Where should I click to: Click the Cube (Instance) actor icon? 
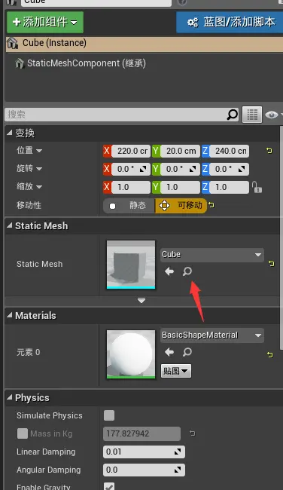(12, 44)
